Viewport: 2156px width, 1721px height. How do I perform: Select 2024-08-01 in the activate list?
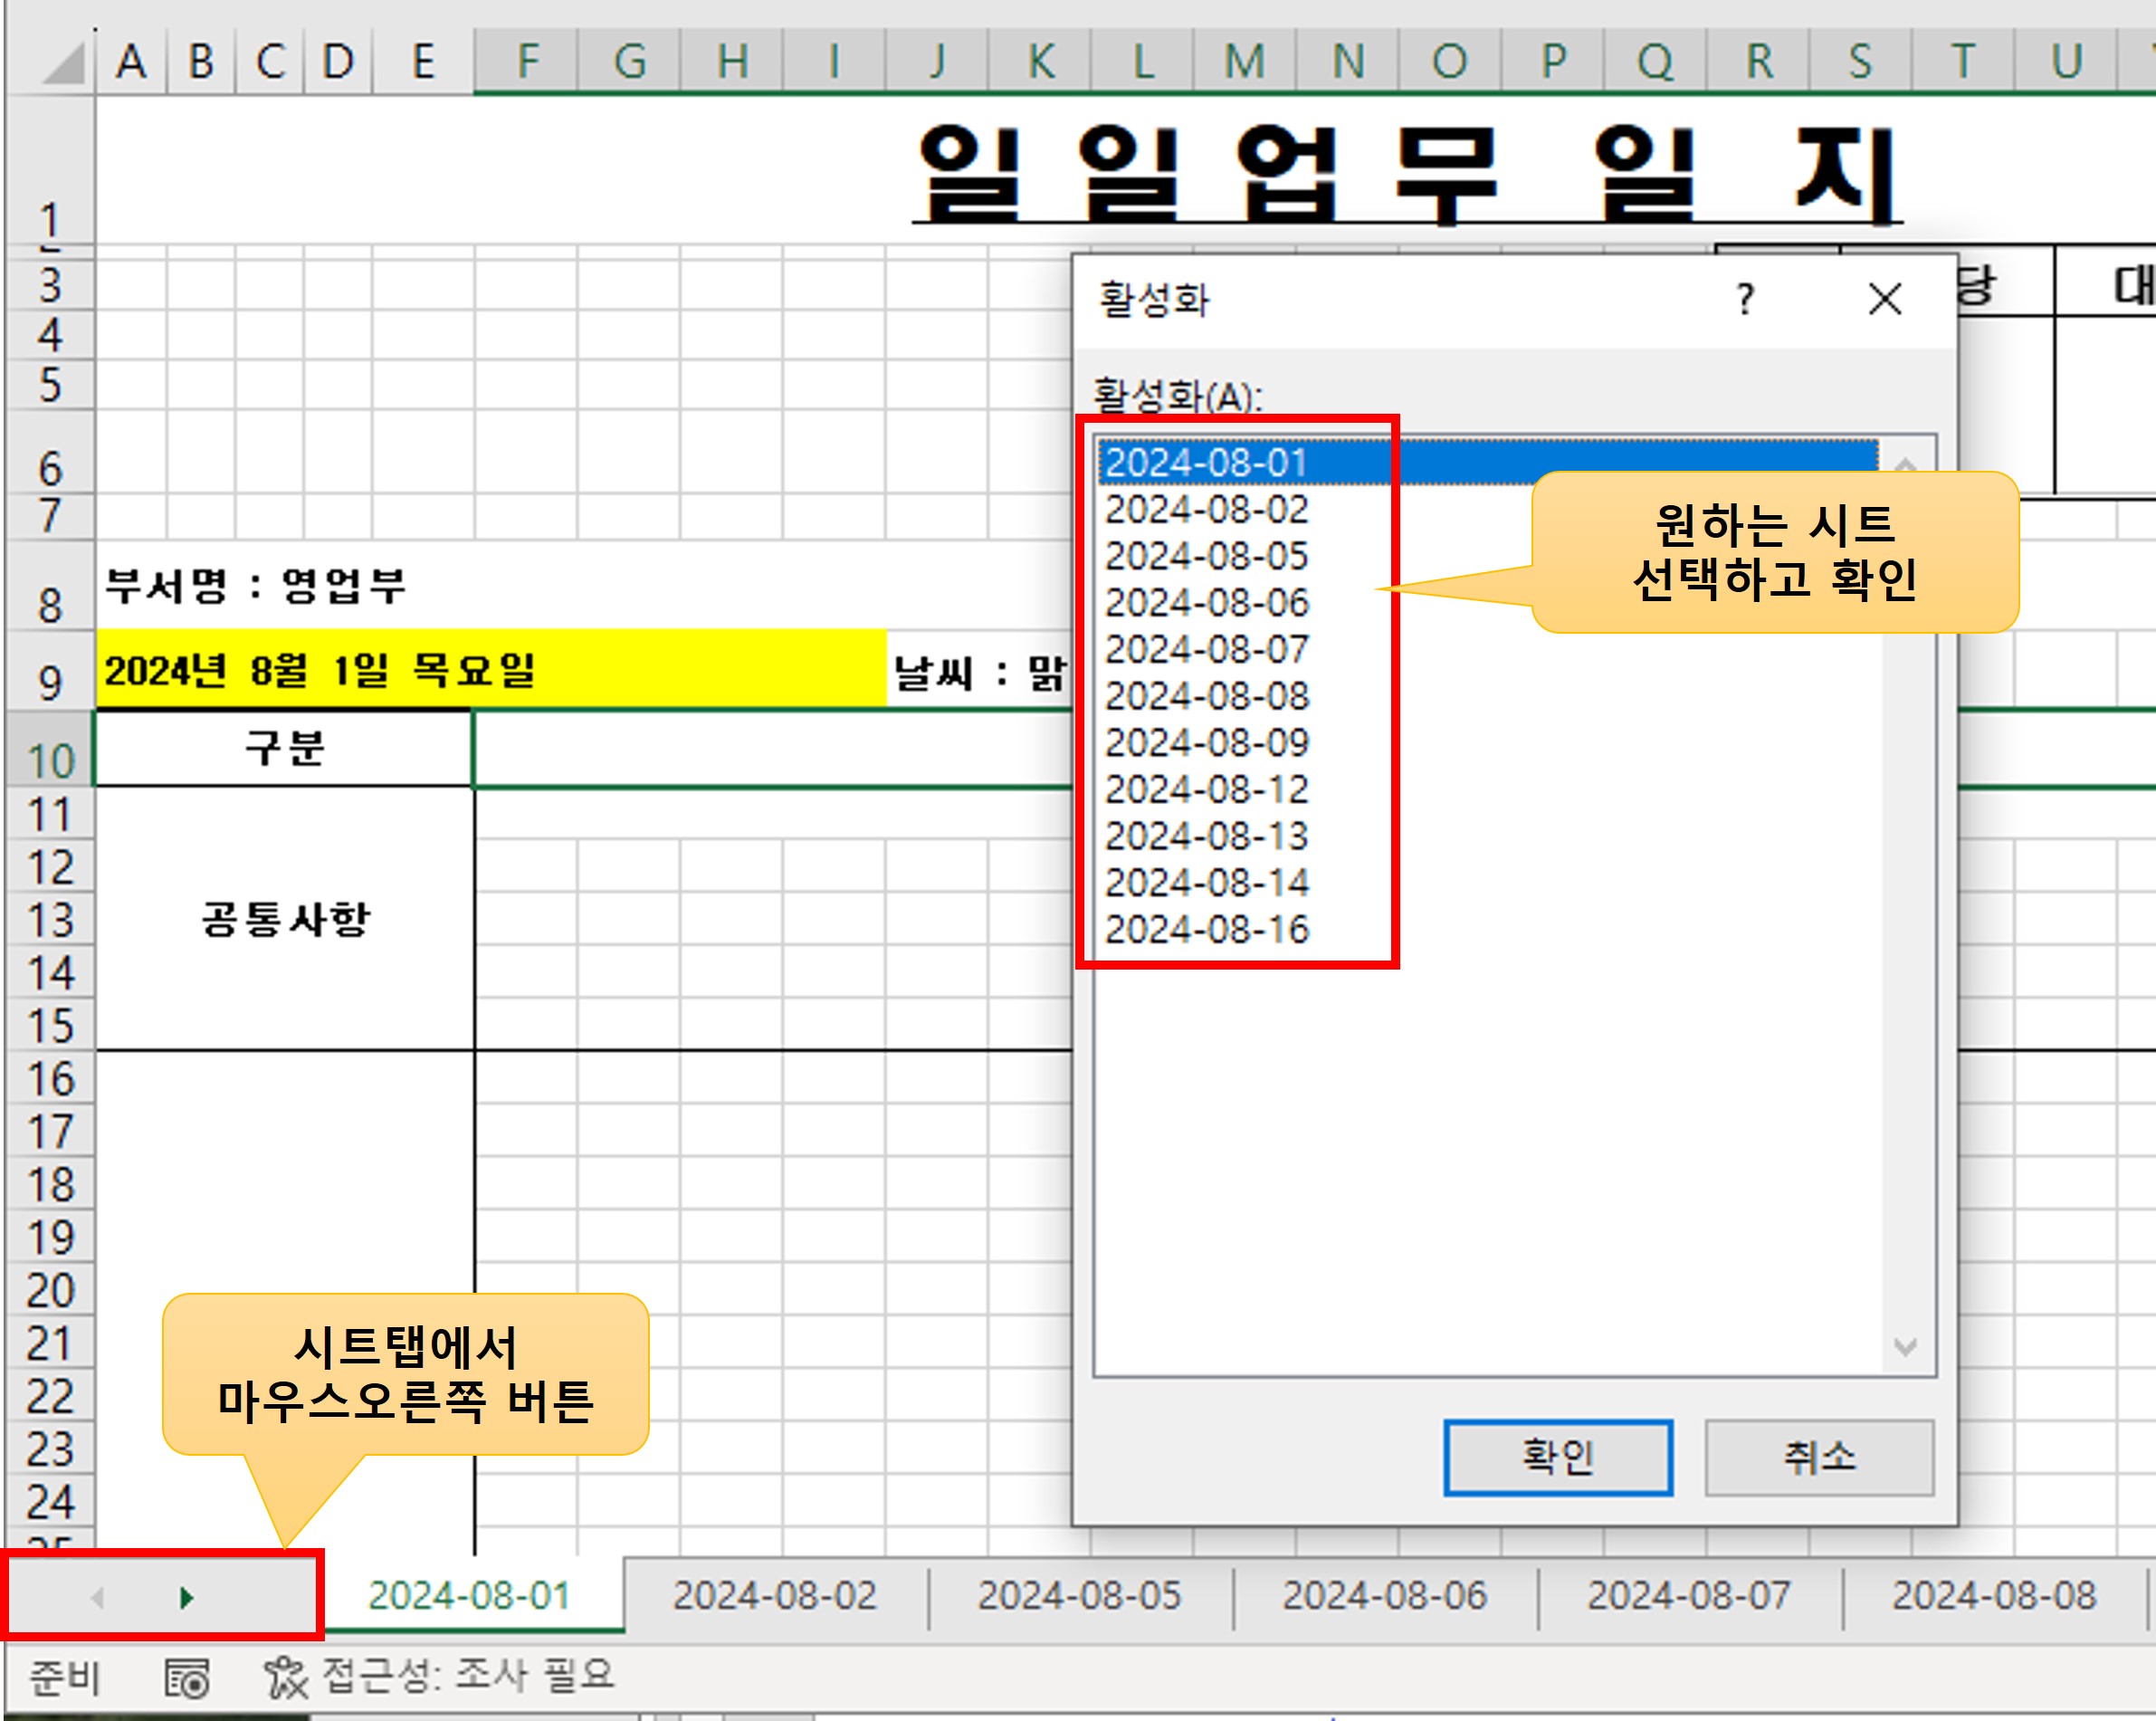(1487, 462)
